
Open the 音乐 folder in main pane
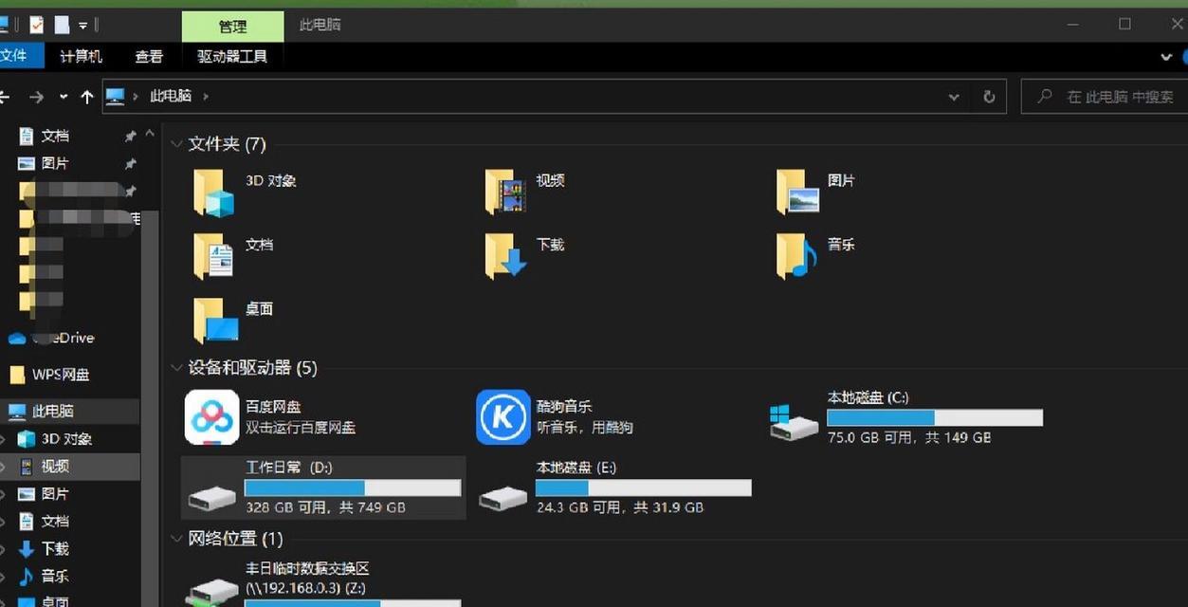coord(796,256)
